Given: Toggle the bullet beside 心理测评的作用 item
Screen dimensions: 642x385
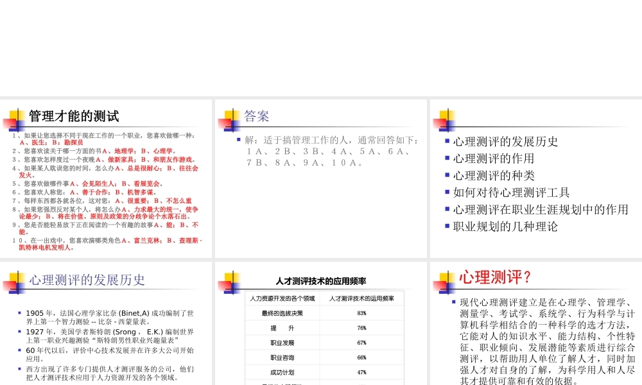Looking at the screenshot, I should [446, 158].
